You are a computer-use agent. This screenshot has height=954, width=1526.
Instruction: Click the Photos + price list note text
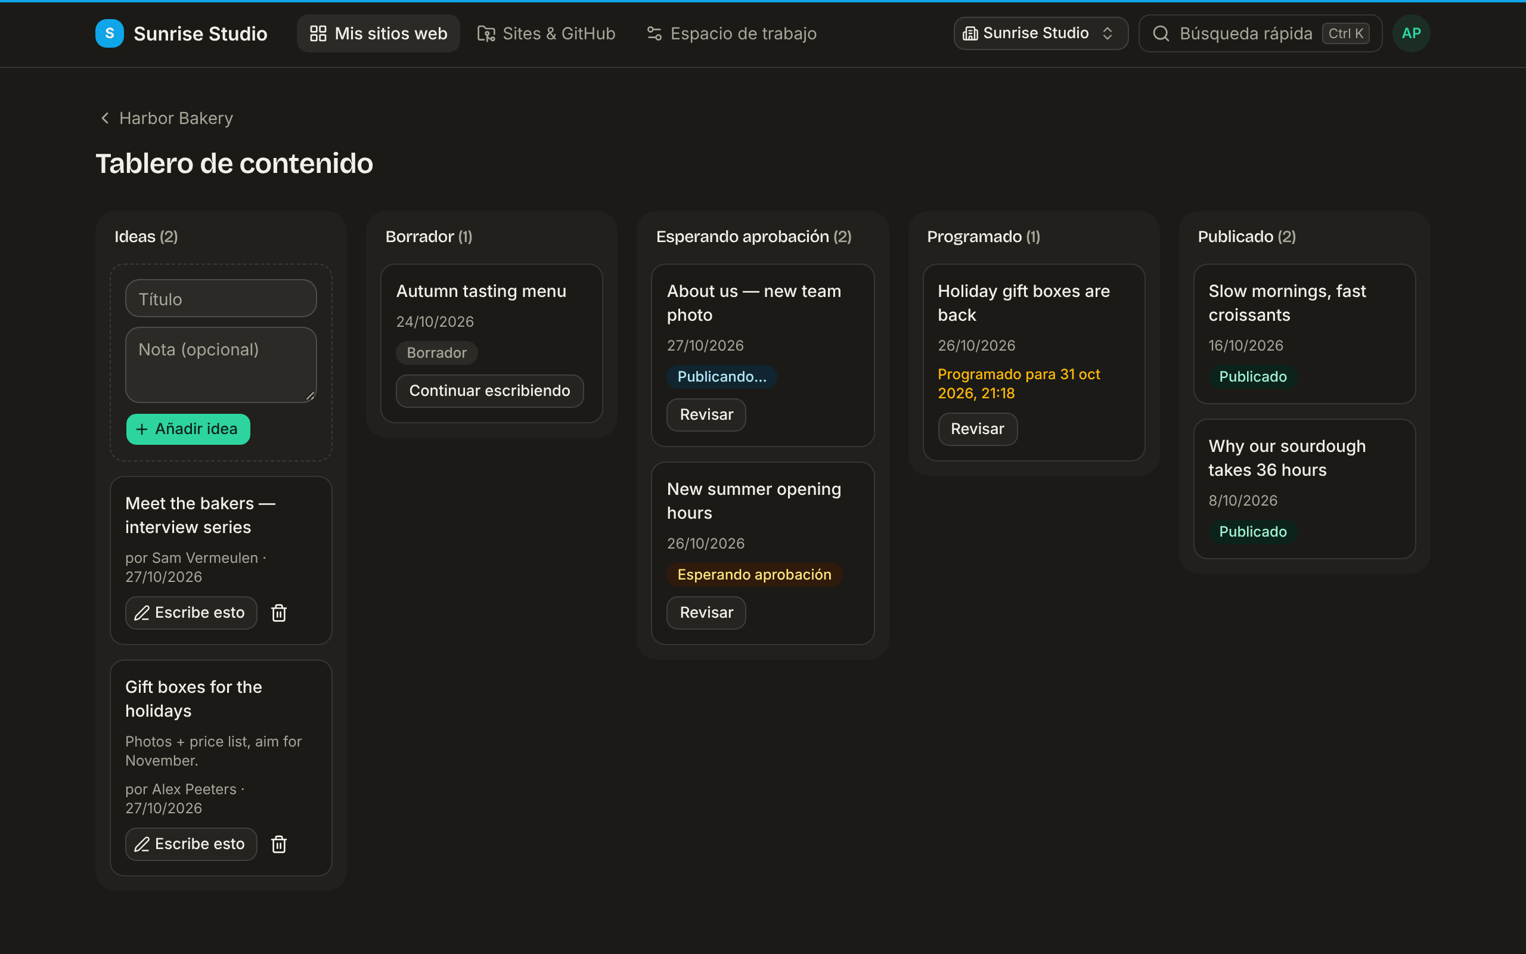[x=213, y=751]
